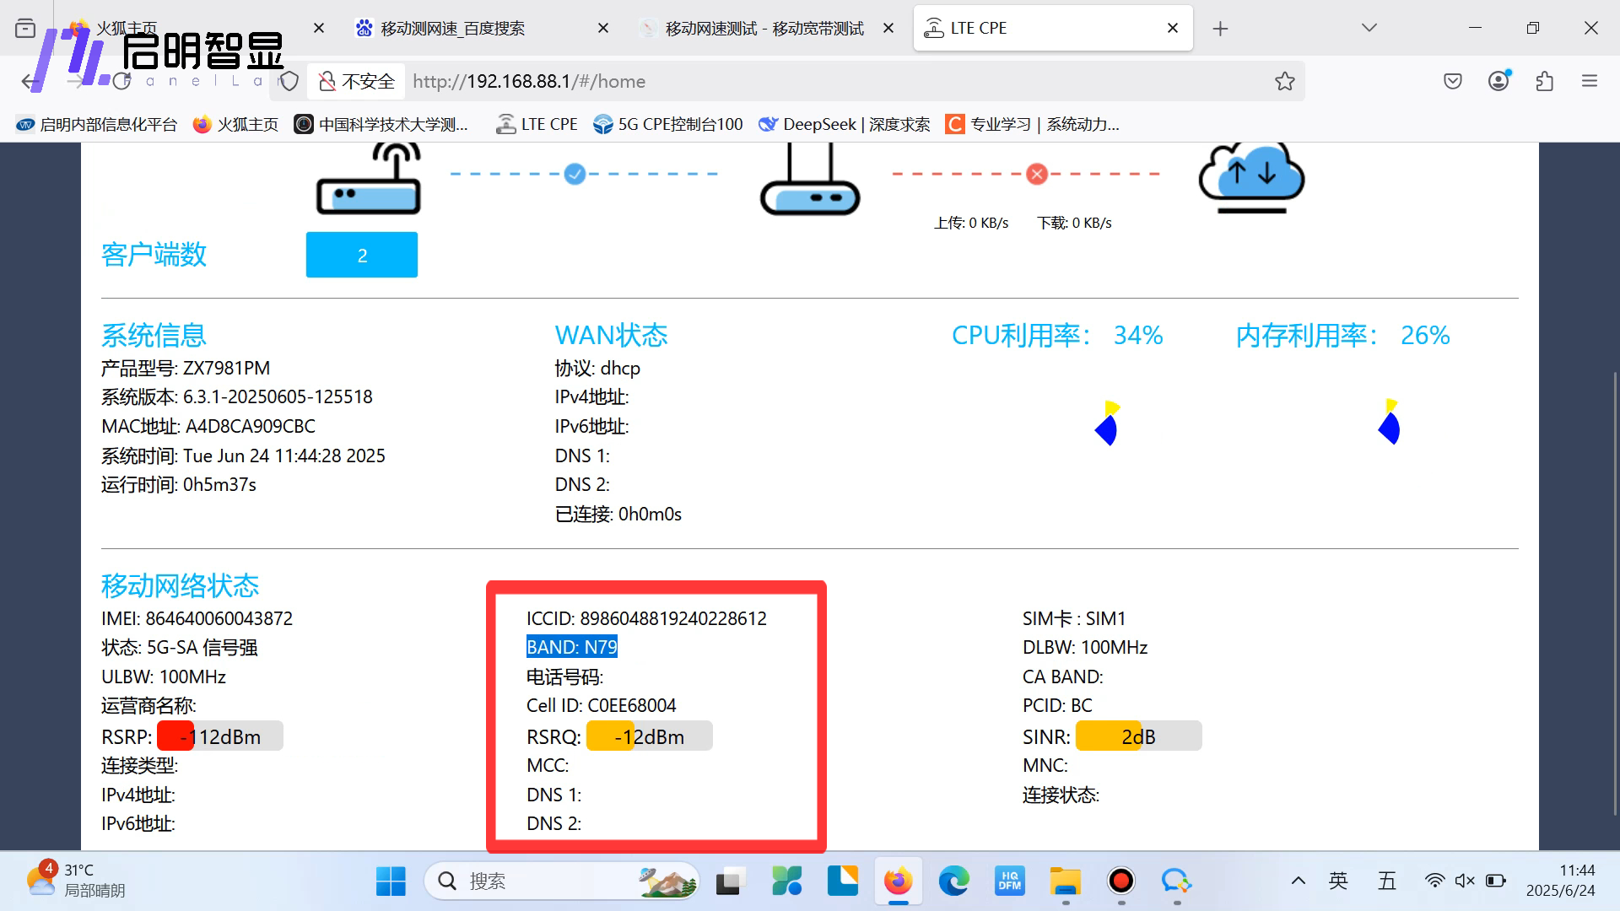Image resolution: width=1620 pixels, height=911 pixels.
Task: Open the Firefox extensions puzzle icon
Action: (x=1544, y=81)
